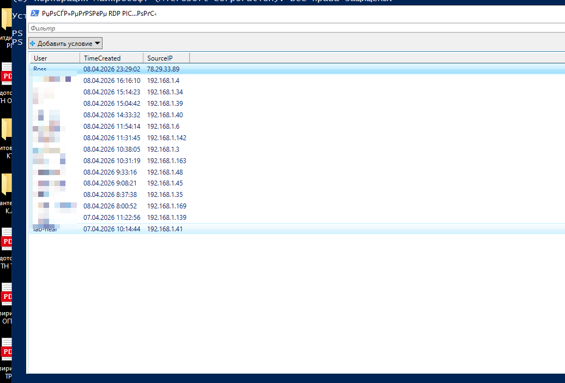Select the desktop PDF icon labeled 'вири ОП'
565x383 pixels.
pyautogui.click(x=7, y=295)
